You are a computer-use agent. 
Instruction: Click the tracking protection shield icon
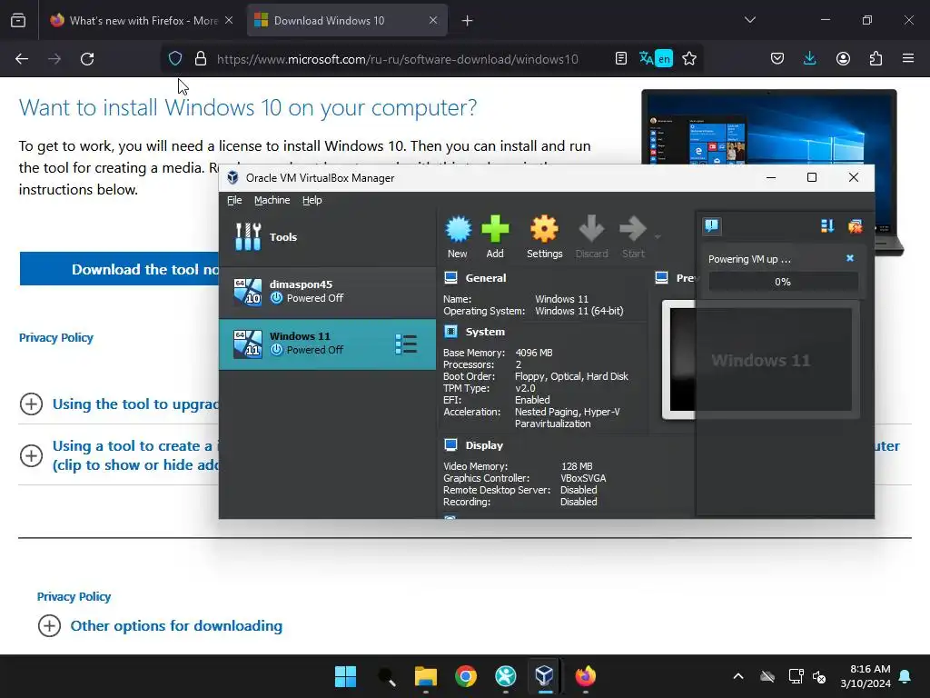tap(175, 59)
